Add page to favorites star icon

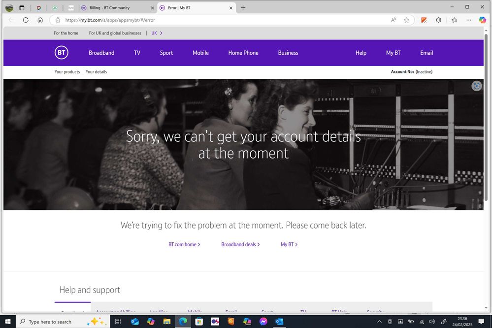point(406,20)
